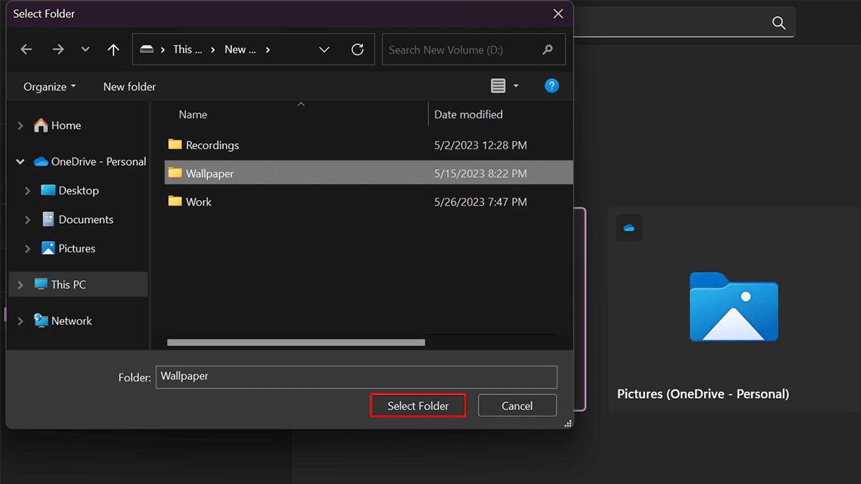Click the blue Help question mark icon
The width and height of the screenshot is (861, 484).
pos(552,86)
